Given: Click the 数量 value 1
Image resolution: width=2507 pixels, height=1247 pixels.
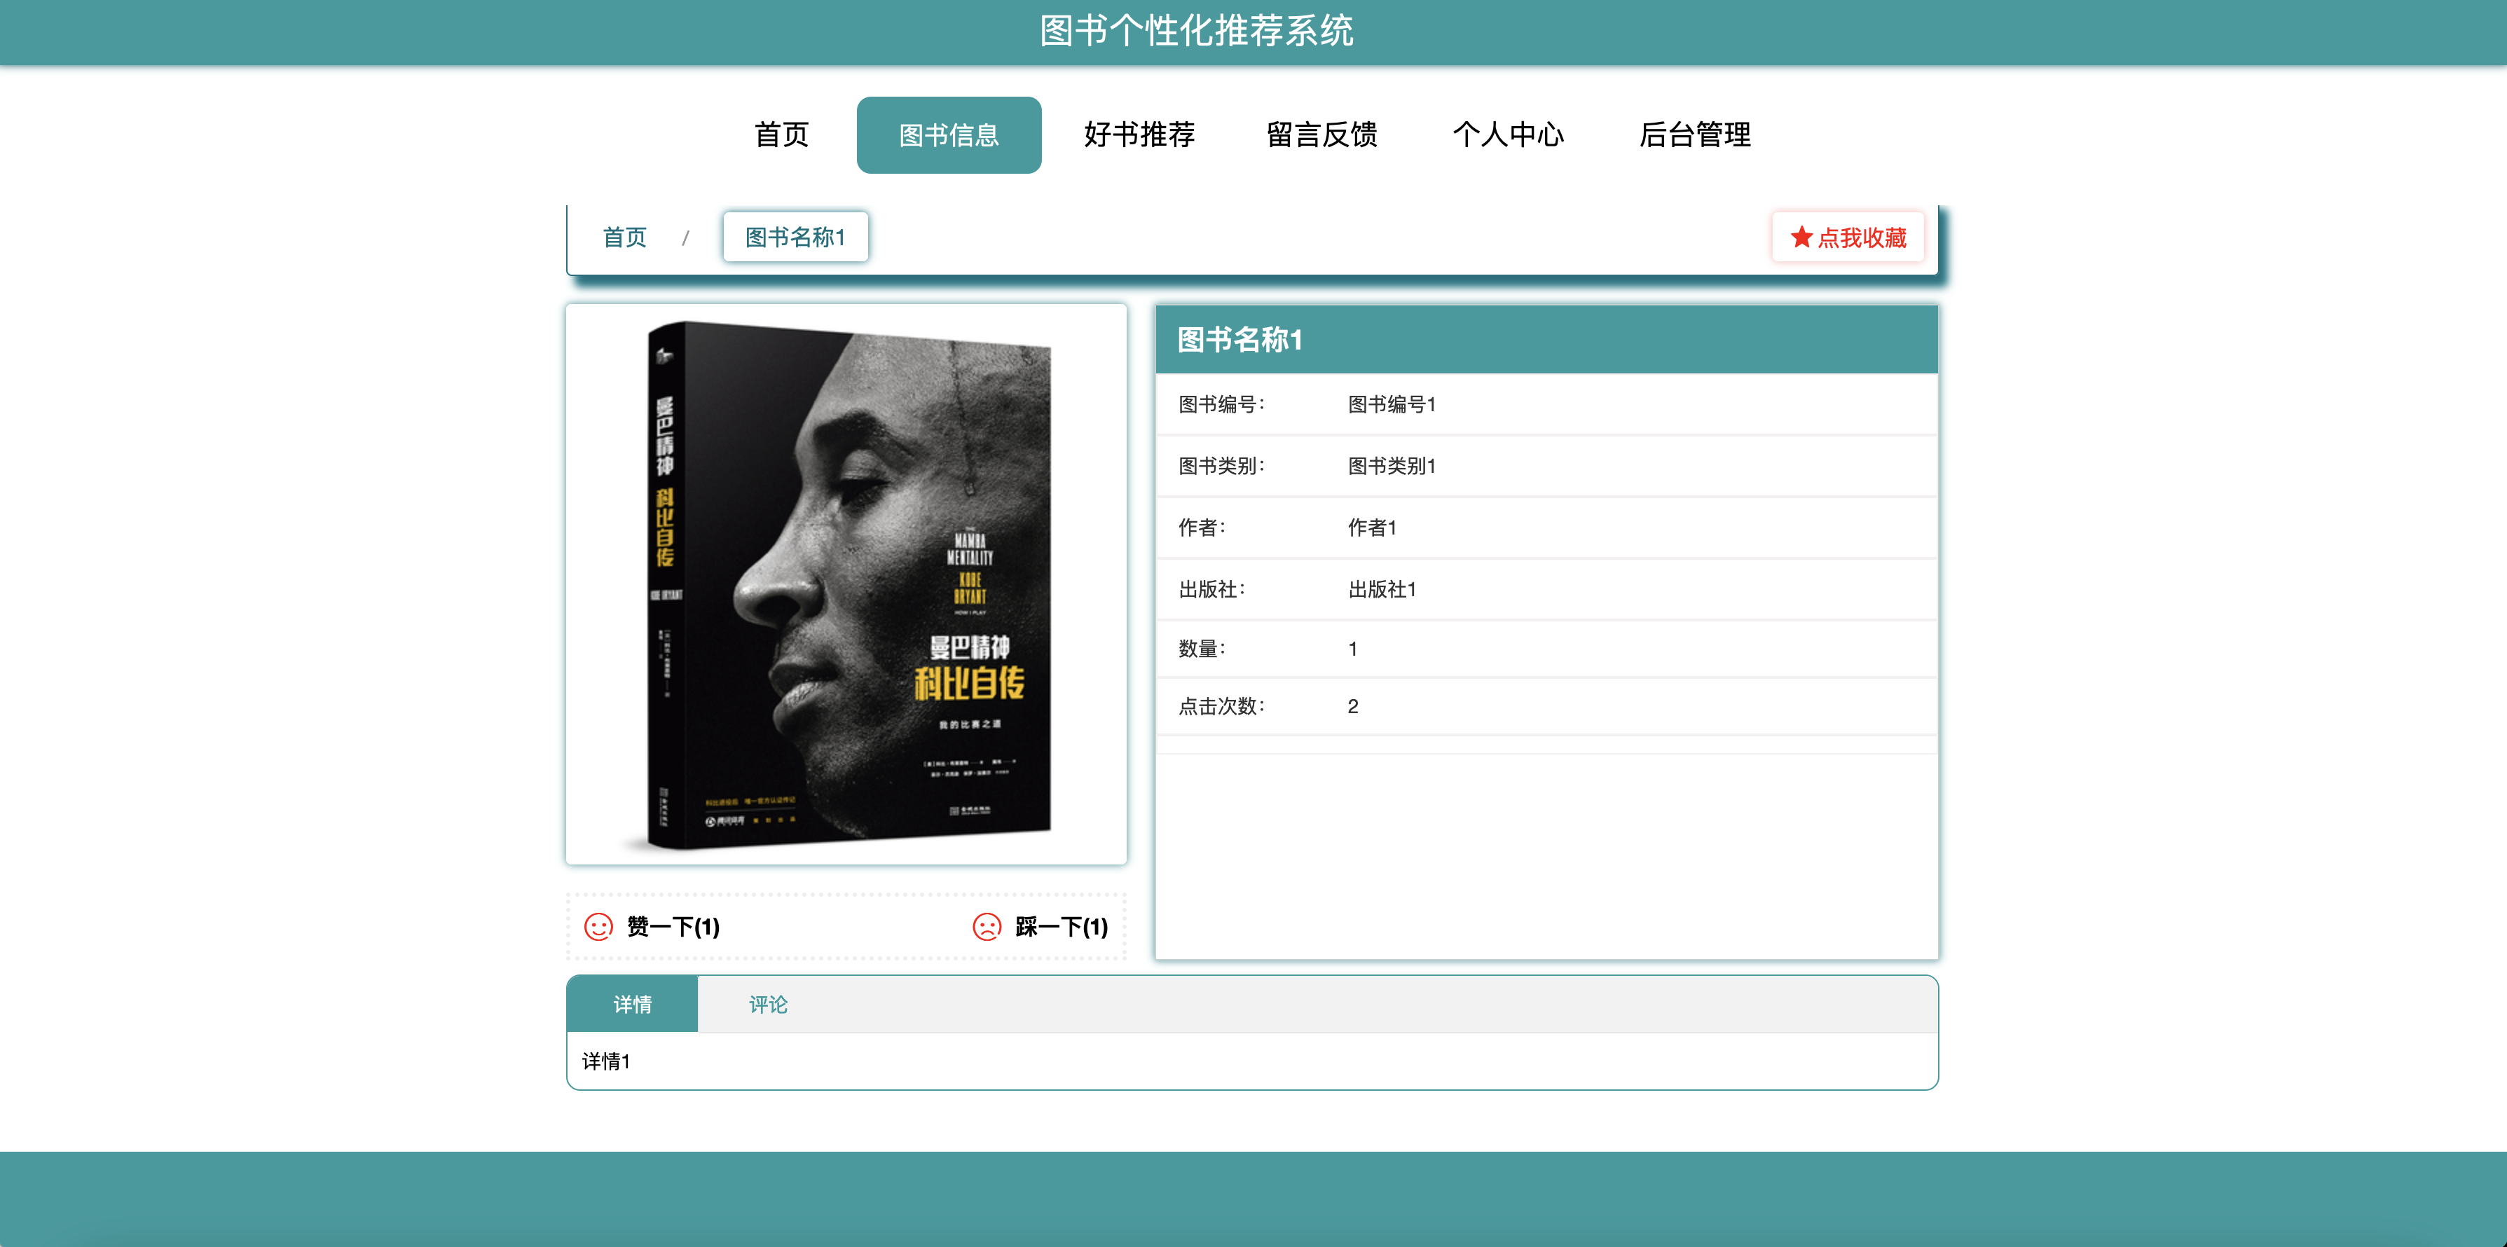Looking at the screenshot, I should (x=1353, y=649).
